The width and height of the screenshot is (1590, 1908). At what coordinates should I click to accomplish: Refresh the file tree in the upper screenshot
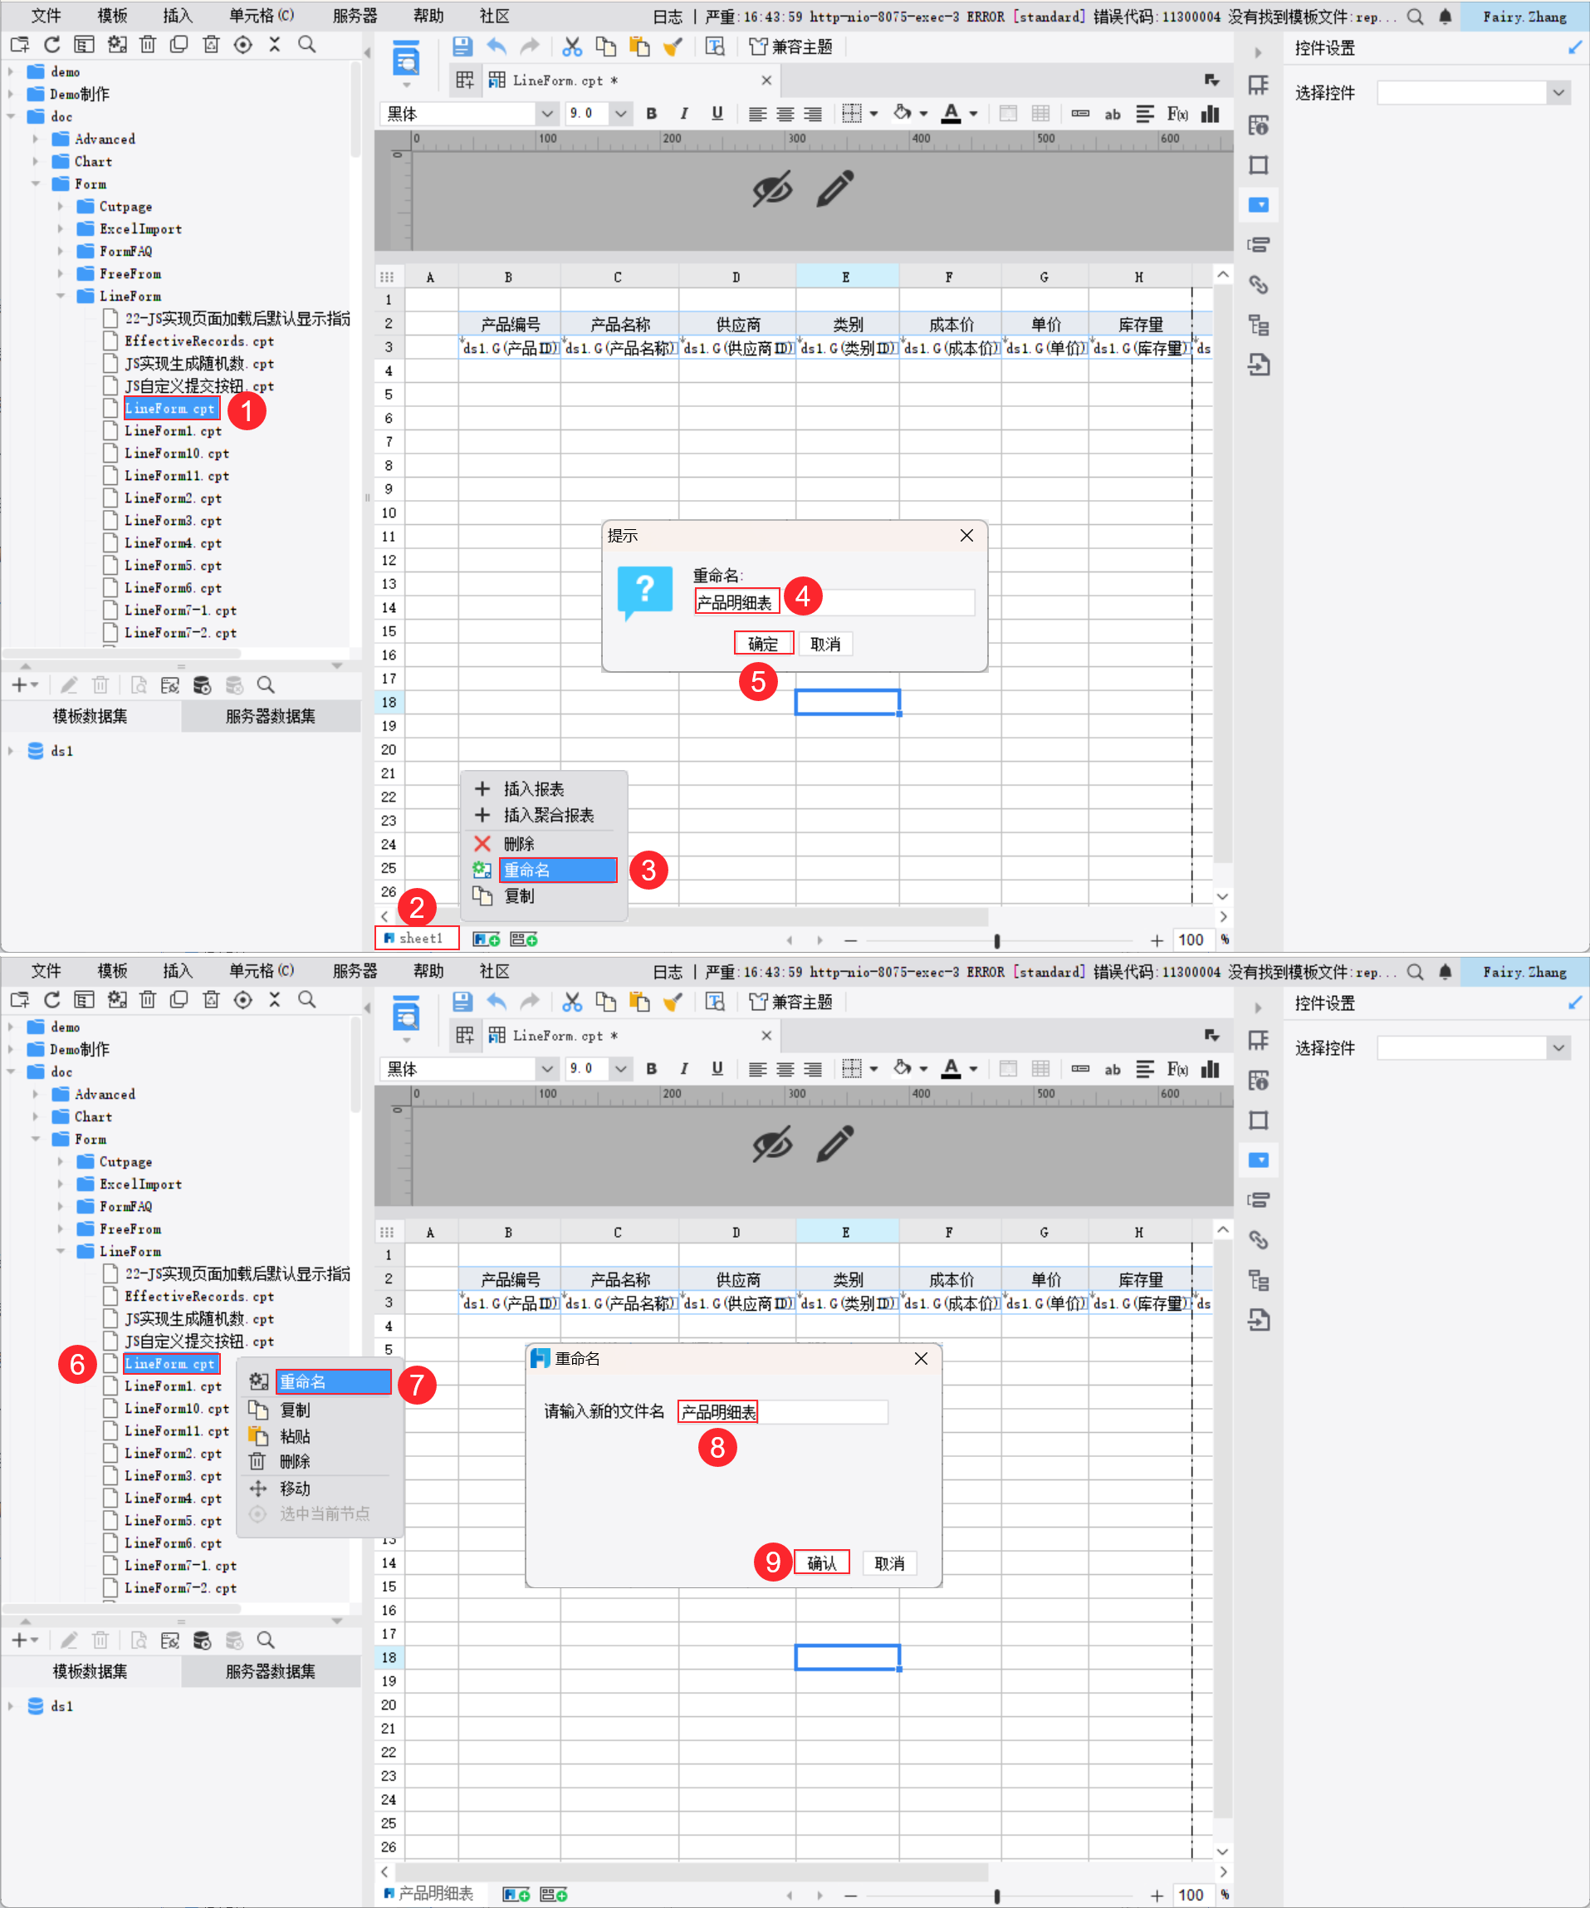point(51,45)
